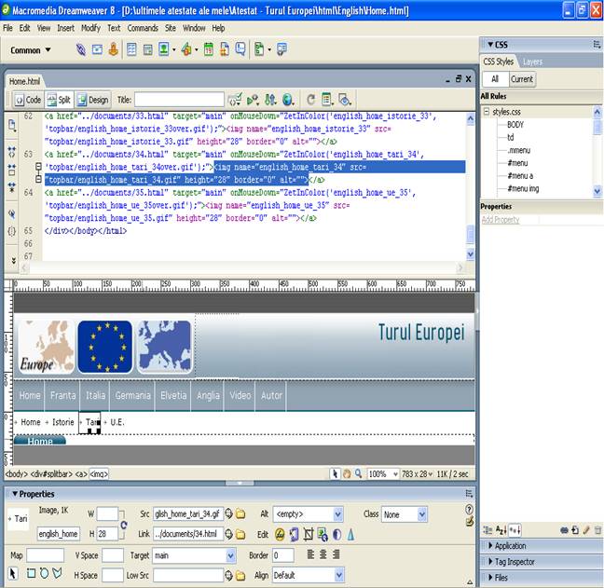The height and width of the screenshot is (588, 604).
Task: Select Current mode in CSS Styles panel
Action: tap(522, 79)
